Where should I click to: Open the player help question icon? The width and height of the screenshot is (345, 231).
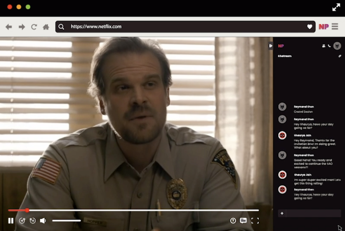pyautogui.click(x=233, y=221)
